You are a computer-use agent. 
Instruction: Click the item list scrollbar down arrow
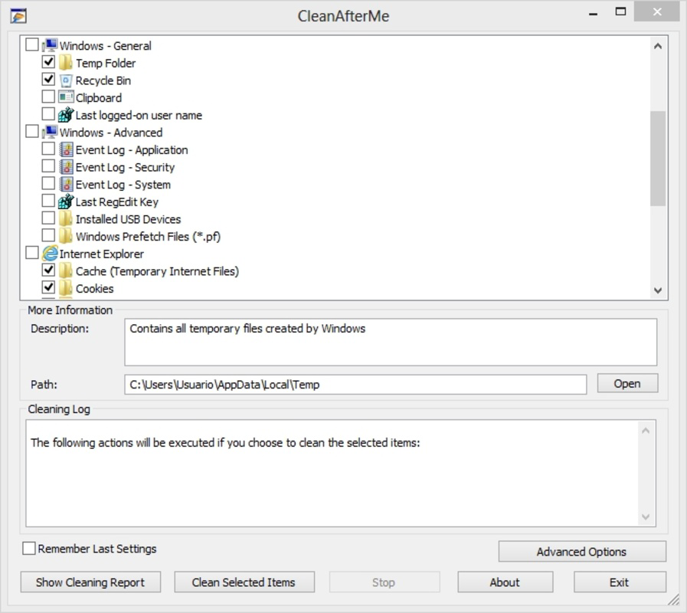click(x=658, y=290)
